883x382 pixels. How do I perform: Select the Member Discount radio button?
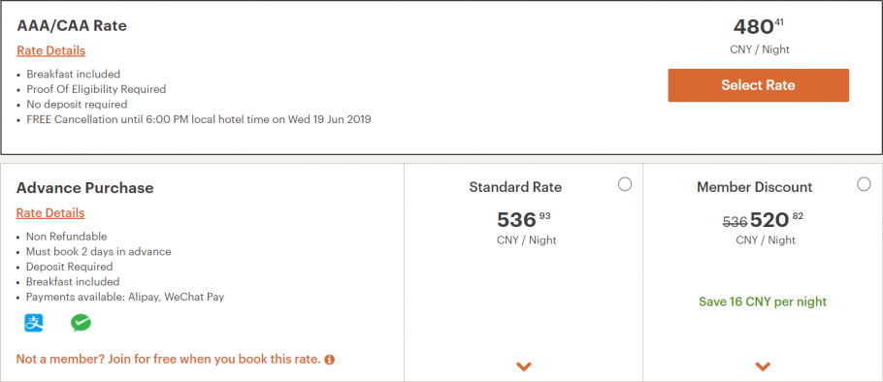coord(864,184)
